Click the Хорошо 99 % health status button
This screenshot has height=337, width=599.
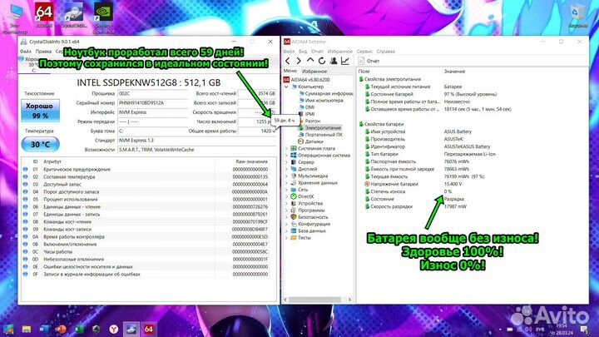40,111
